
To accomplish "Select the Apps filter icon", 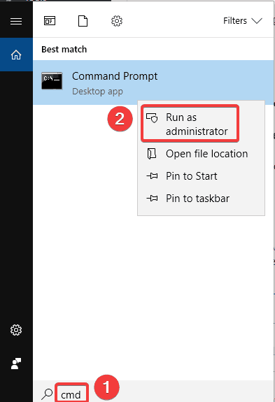I will coord(50,21).
